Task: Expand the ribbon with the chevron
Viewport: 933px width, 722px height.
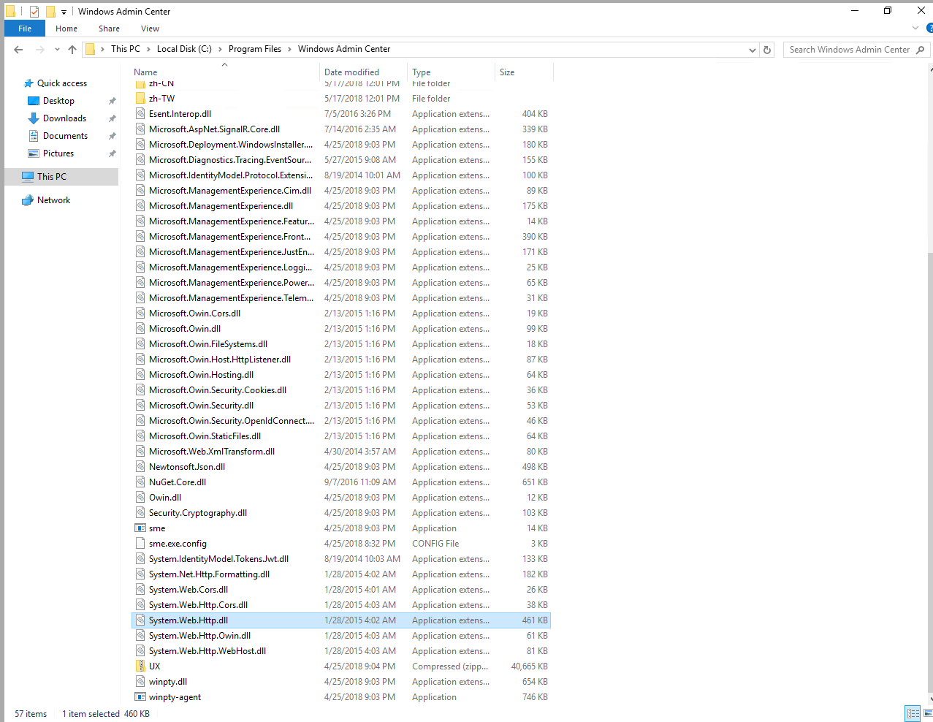Action: tap(915, 28)
